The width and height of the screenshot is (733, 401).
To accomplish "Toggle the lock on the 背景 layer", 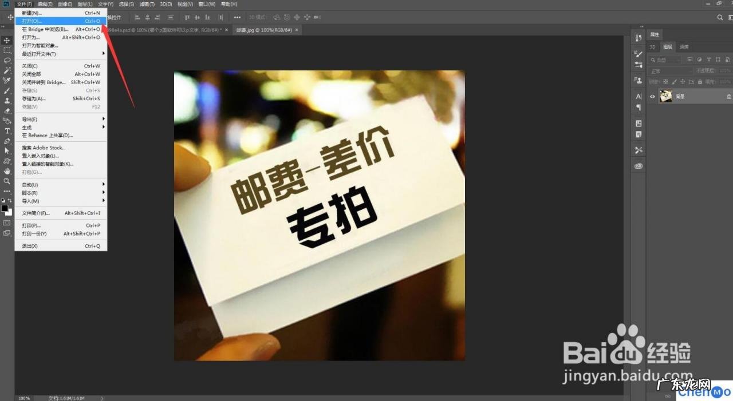I will tap(728, 97).
